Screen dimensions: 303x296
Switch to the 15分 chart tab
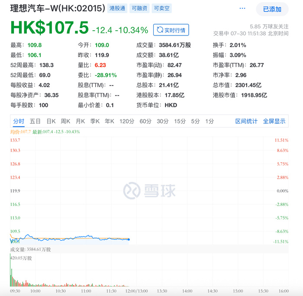180,121
